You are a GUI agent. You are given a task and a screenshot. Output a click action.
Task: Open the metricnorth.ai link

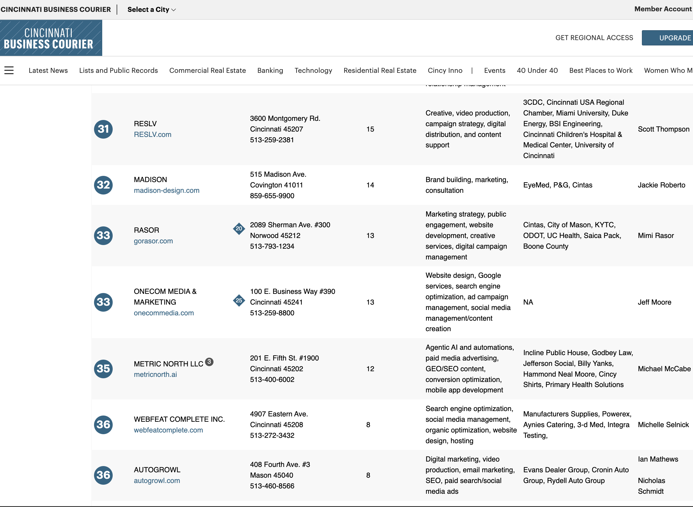pos(155,374)
